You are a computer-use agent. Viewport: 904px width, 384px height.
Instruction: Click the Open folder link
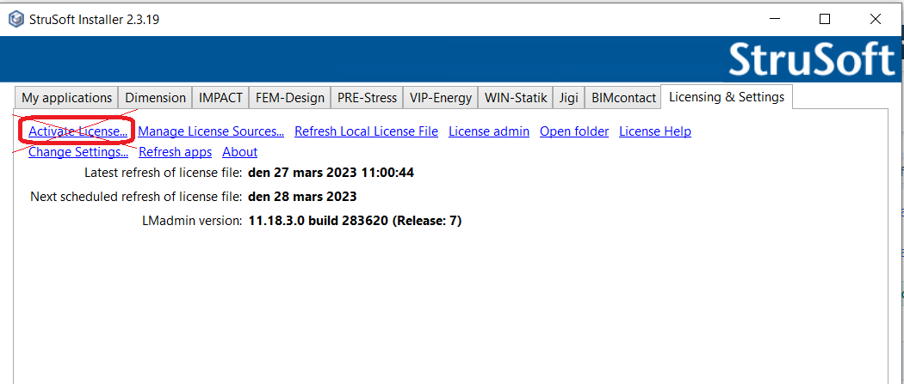pos(574,131)
